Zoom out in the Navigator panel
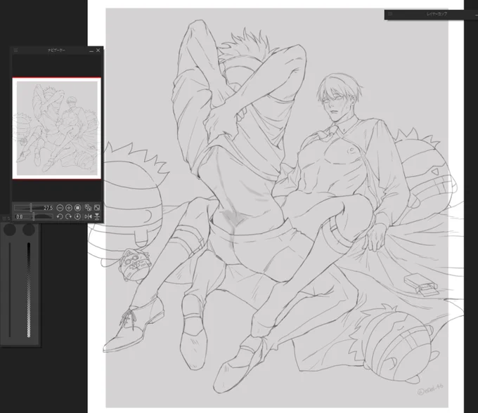This screenshot has width=478, height=413. [x=60, y=208]
